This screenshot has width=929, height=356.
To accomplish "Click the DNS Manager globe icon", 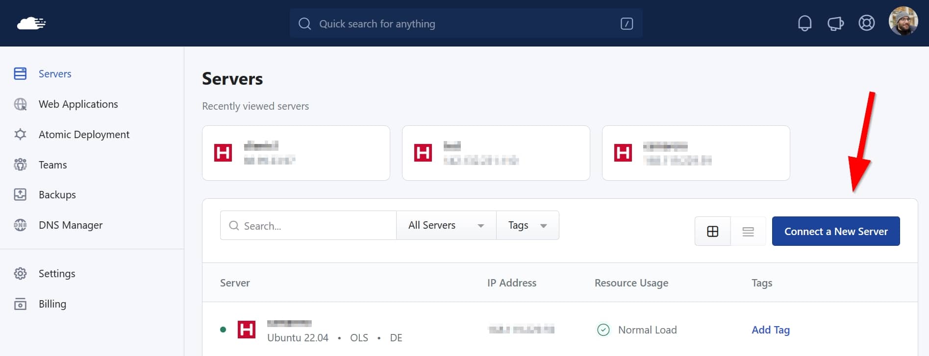I will (20, 225).
